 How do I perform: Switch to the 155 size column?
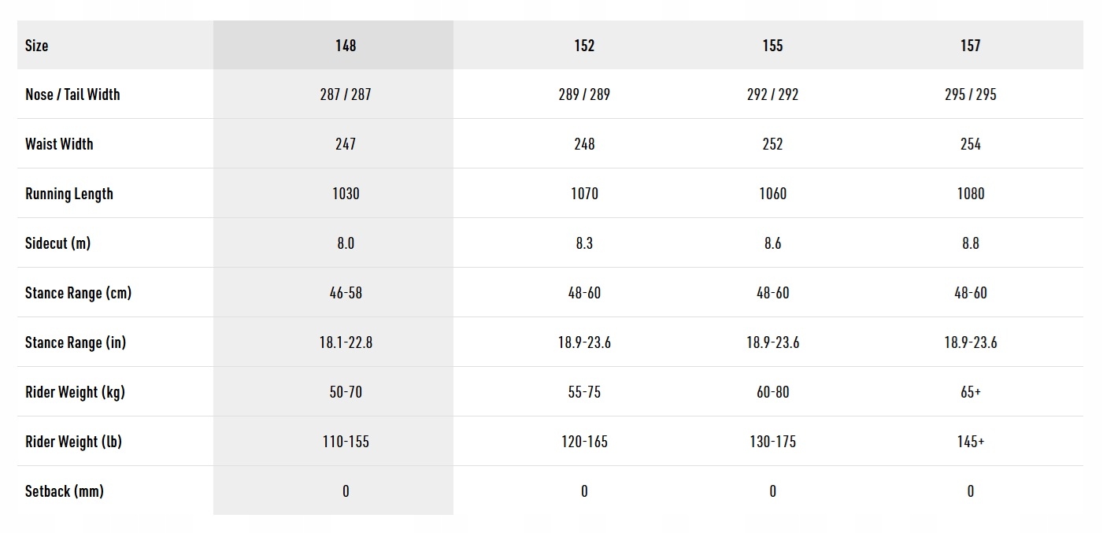coord(772,46)
